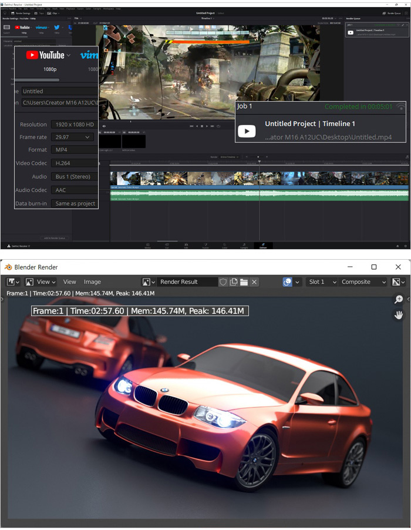The height and width of the screenshot is (530, 411).
Task: Click the image view mode icon in Blender
Action: [29, 282]
